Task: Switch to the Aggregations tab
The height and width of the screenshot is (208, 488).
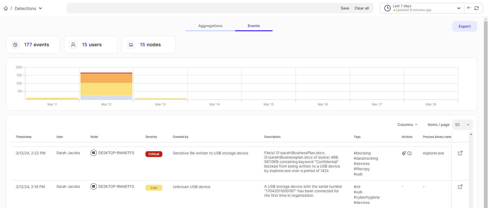Action: 210,26
